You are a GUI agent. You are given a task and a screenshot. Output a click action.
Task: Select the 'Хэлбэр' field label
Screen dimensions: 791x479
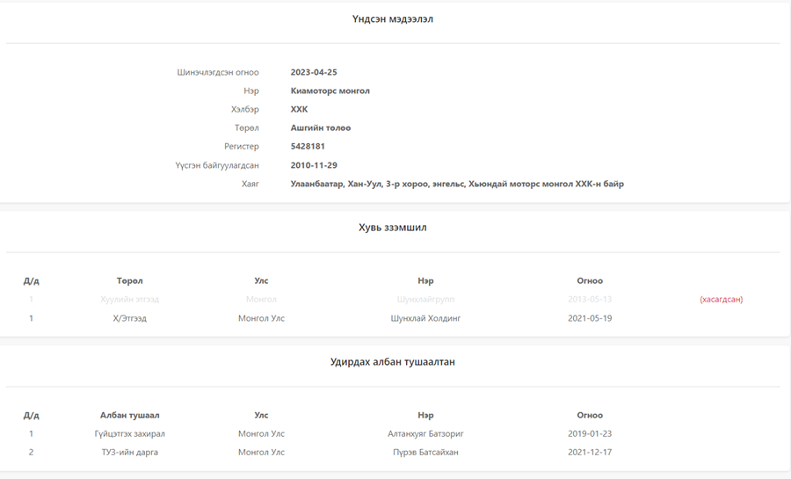[x=244, y=109]
